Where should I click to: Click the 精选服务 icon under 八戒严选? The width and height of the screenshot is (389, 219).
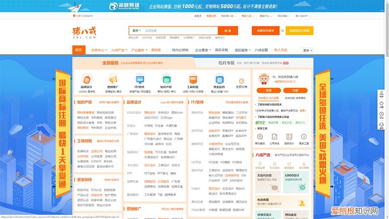point(289,164)
